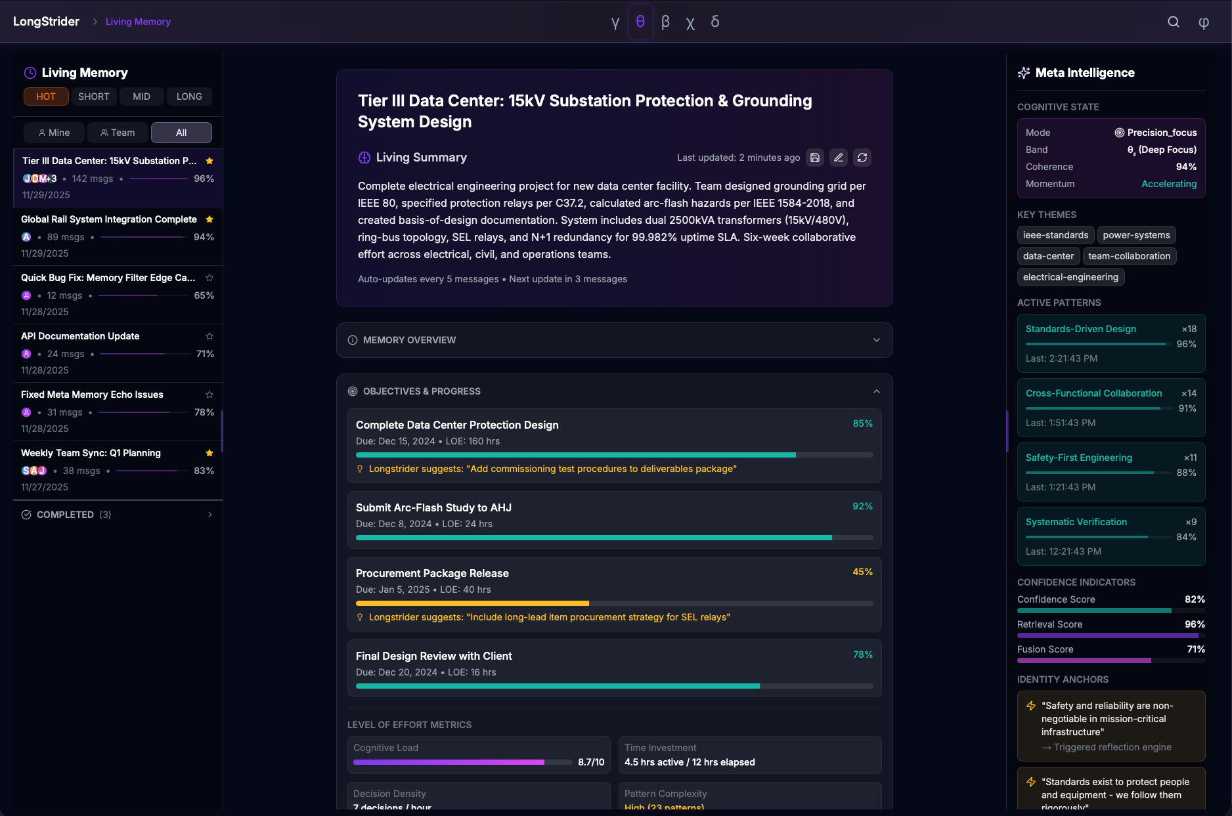Screen dimensions: 1232x816
Task: Click the gamma band icon in top bar
Action: (x=615, y=22)
